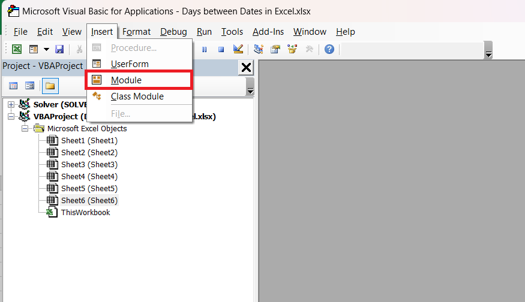Choose Module from the Insert menu
The height and width of the screenshot is (302, 525).
(x=139, y=80)
